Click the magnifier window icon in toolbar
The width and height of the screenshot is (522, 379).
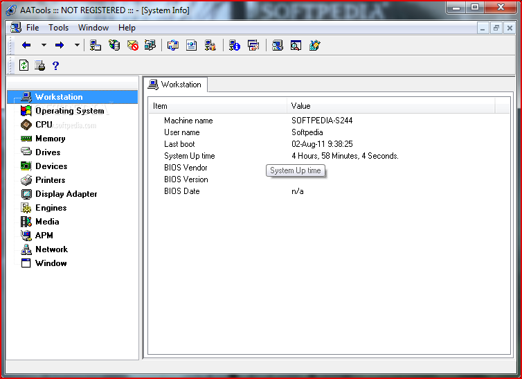(296, 45)
